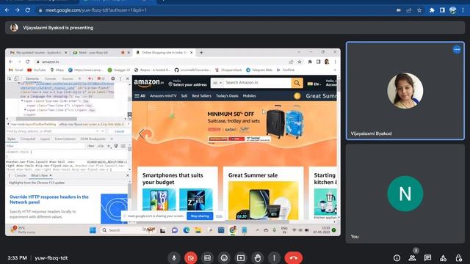Viewport: 470px width, 264px height.
Task: Add new tab in shared Chrome window
Action: click(x=201, y=52)
